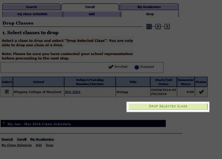
Task: Follow the footer My Class Schedule link
Action: [x=17, y=145]
